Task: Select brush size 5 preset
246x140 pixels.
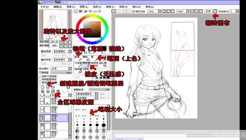Action: (x=77, y=120)
